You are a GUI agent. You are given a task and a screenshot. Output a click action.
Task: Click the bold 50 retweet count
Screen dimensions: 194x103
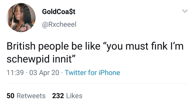point(11,96)
